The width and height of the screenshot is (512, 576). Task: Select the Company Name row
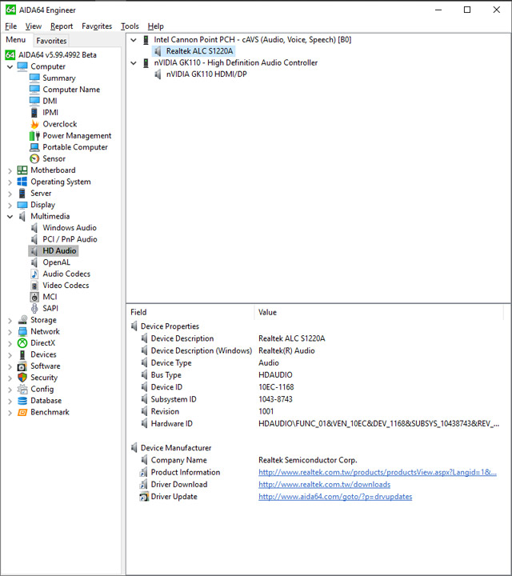point(318,460)
